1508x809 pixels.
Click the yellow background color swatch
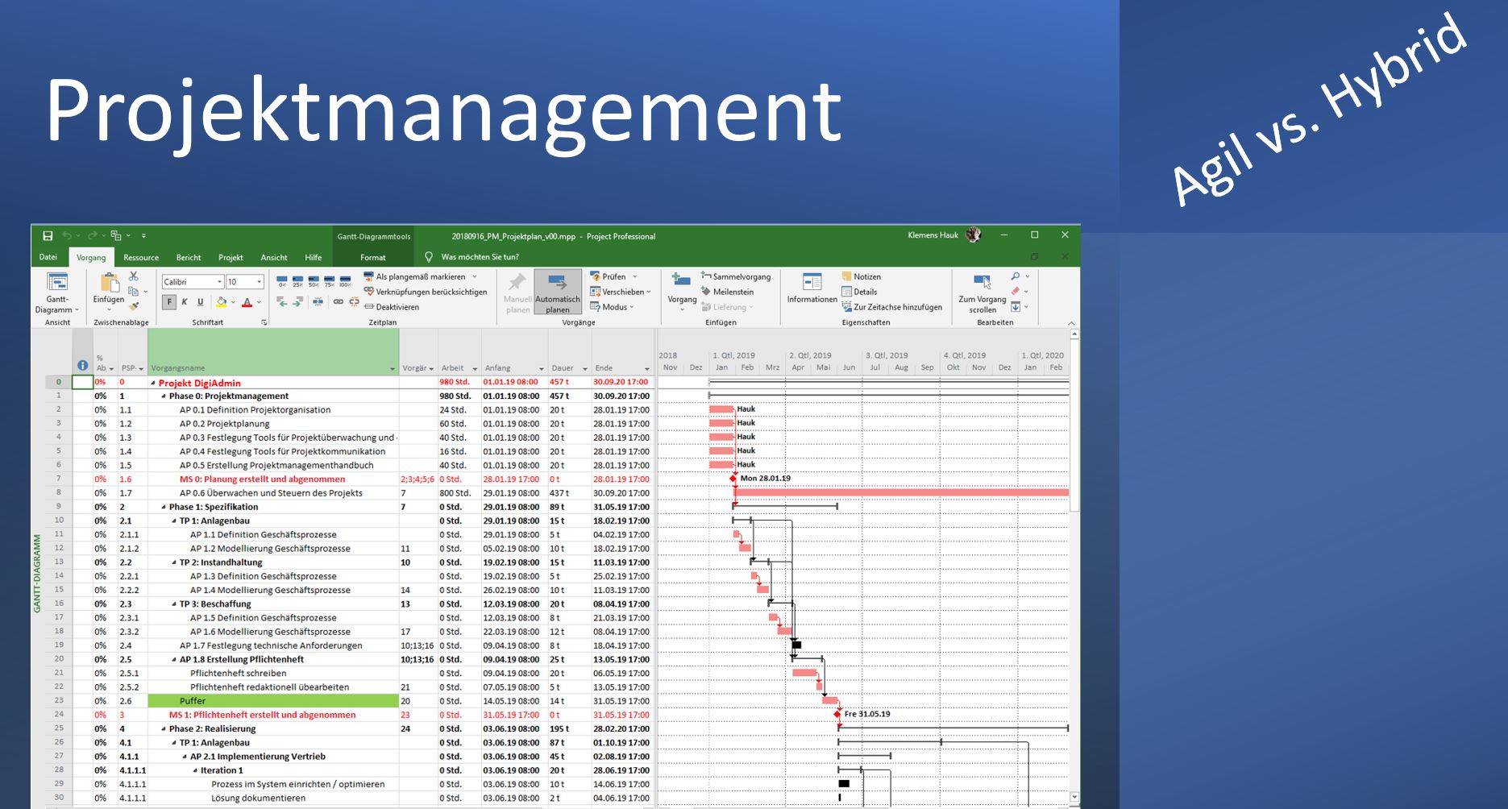pyautogui.click(x=221, y=302)
